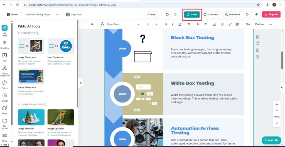Screen dimensions: 285x147
Task: Delete the block using trash icon
Action: [257, 50]
